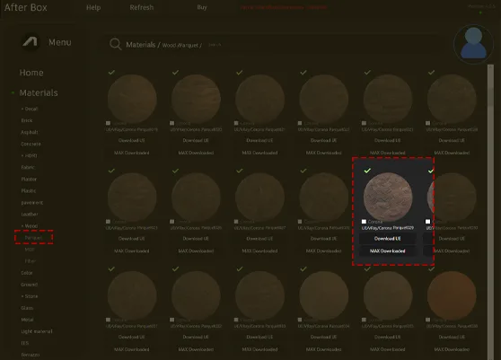Screen dimensions: 501x360
Task: Click green checkmark above Parquet029 sphere
Action: coord(367,171)
